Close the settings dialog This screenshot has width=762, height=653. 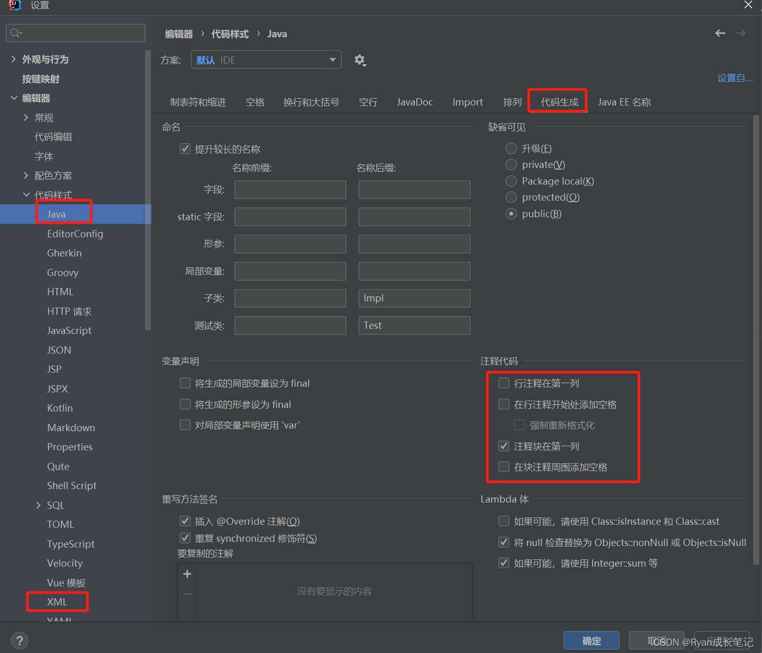click(748, 5)
